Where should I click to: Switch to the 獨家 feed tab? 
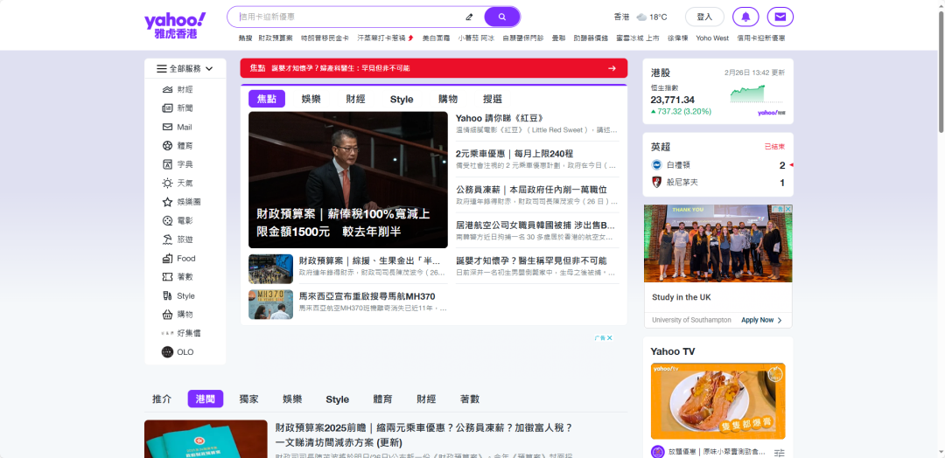[x=248, y=399]
